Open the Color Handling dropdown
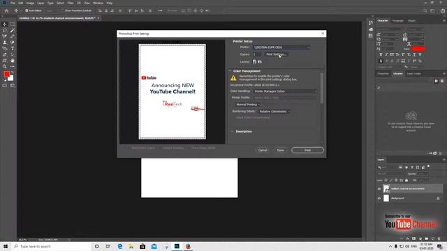Viewport: 447px width, 251px height. pos(286,91)
